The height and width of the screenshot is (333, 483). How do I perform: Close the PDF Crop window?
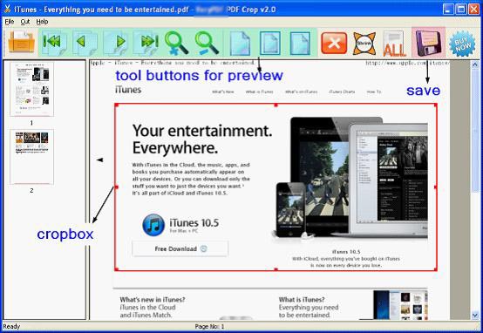(x=473, y=9)
